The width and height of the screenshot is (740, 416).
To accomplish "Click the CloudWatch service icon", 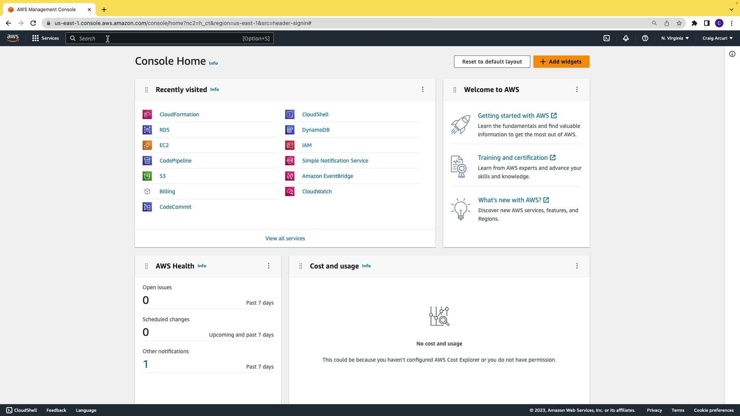I will (x=290, y=191).
